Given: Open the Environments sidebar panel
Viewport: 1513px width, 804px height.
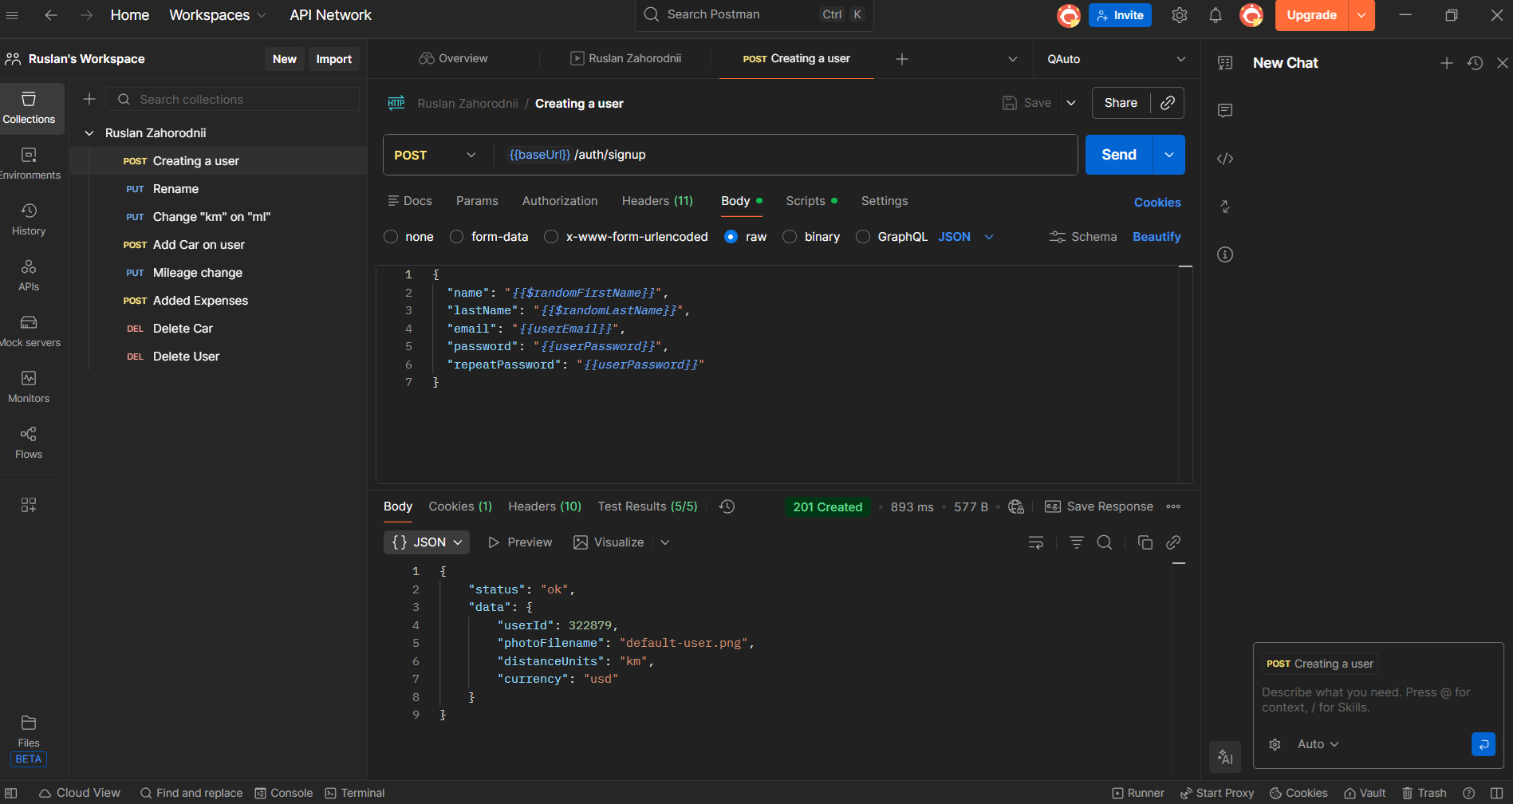Looking at the screenshot, I should point(29,163).
